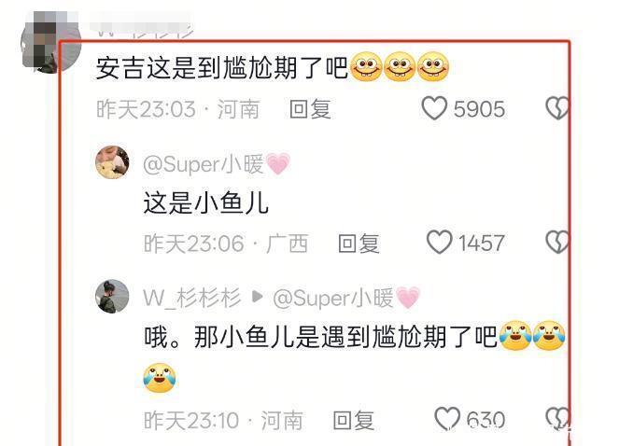Reply to the 河南 23:10 comment
This screenshot has width=619, height=446.
tap(353, 420)
